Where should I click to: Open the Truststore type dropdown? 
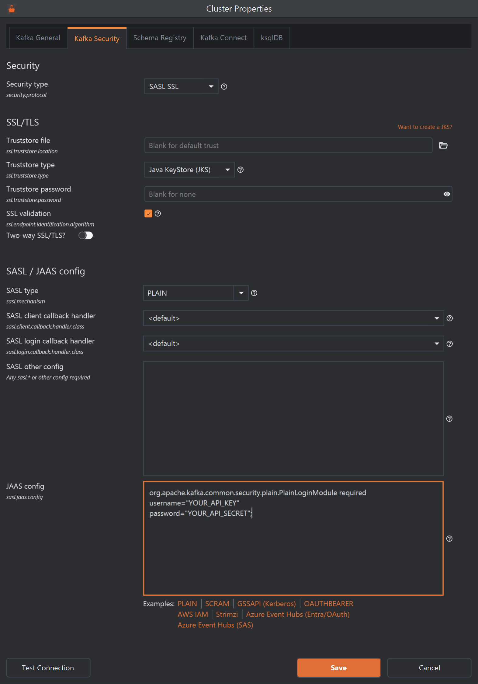pos(189,170)
